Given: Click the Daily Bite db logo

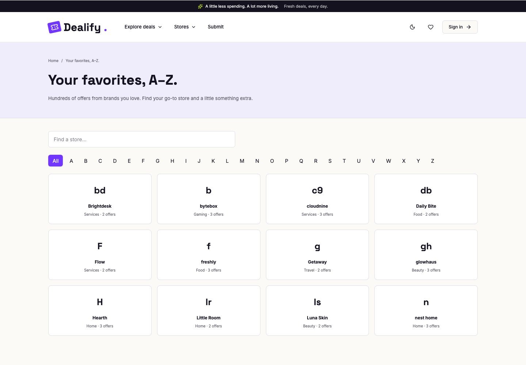Looking at the screenshot, I should [x=426, y=191].
